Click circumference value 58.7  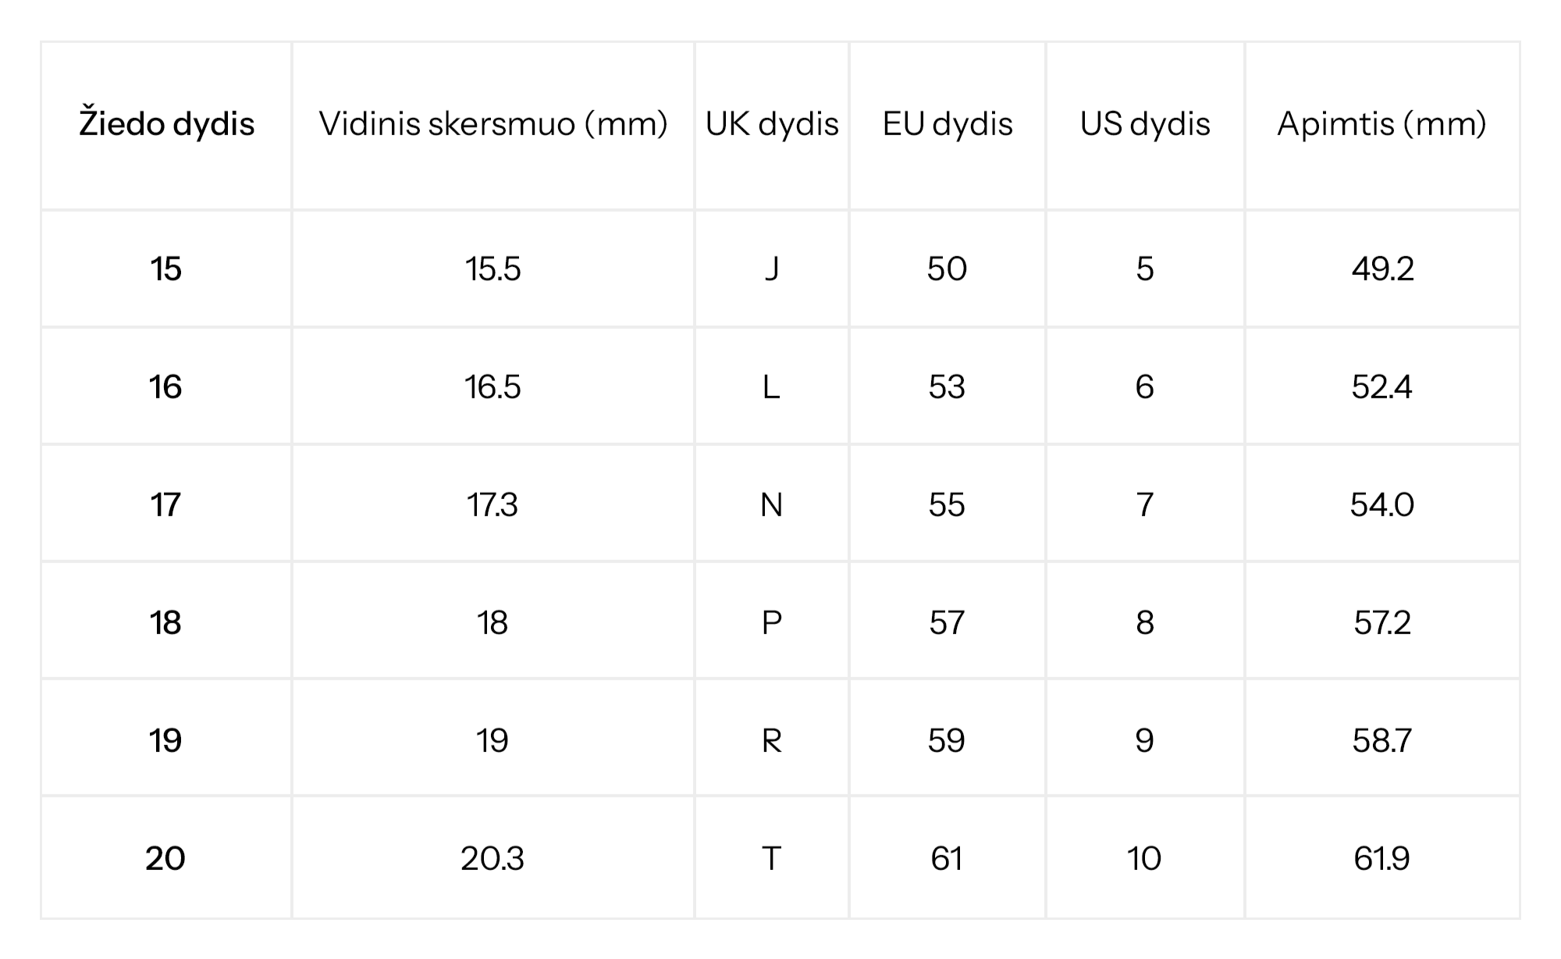point(1381,741)
